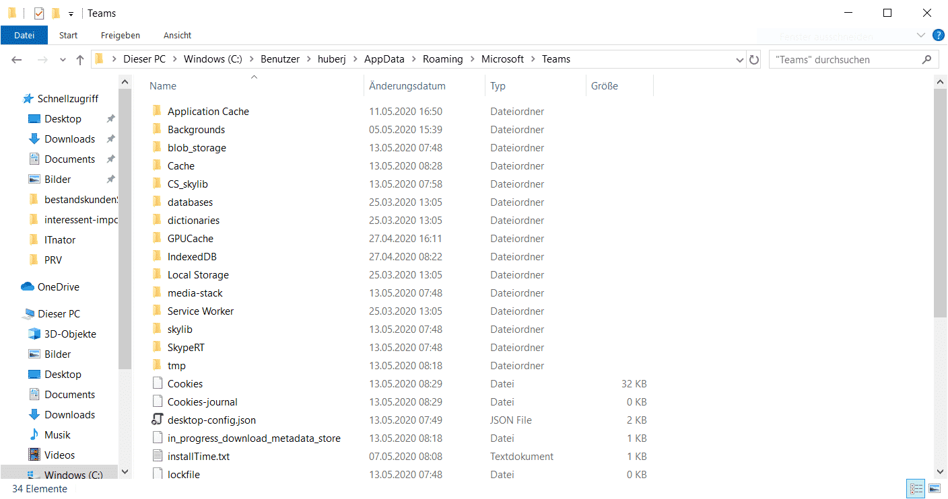
Task: Go forward with the right arrow button
Action: coord(42,60)
